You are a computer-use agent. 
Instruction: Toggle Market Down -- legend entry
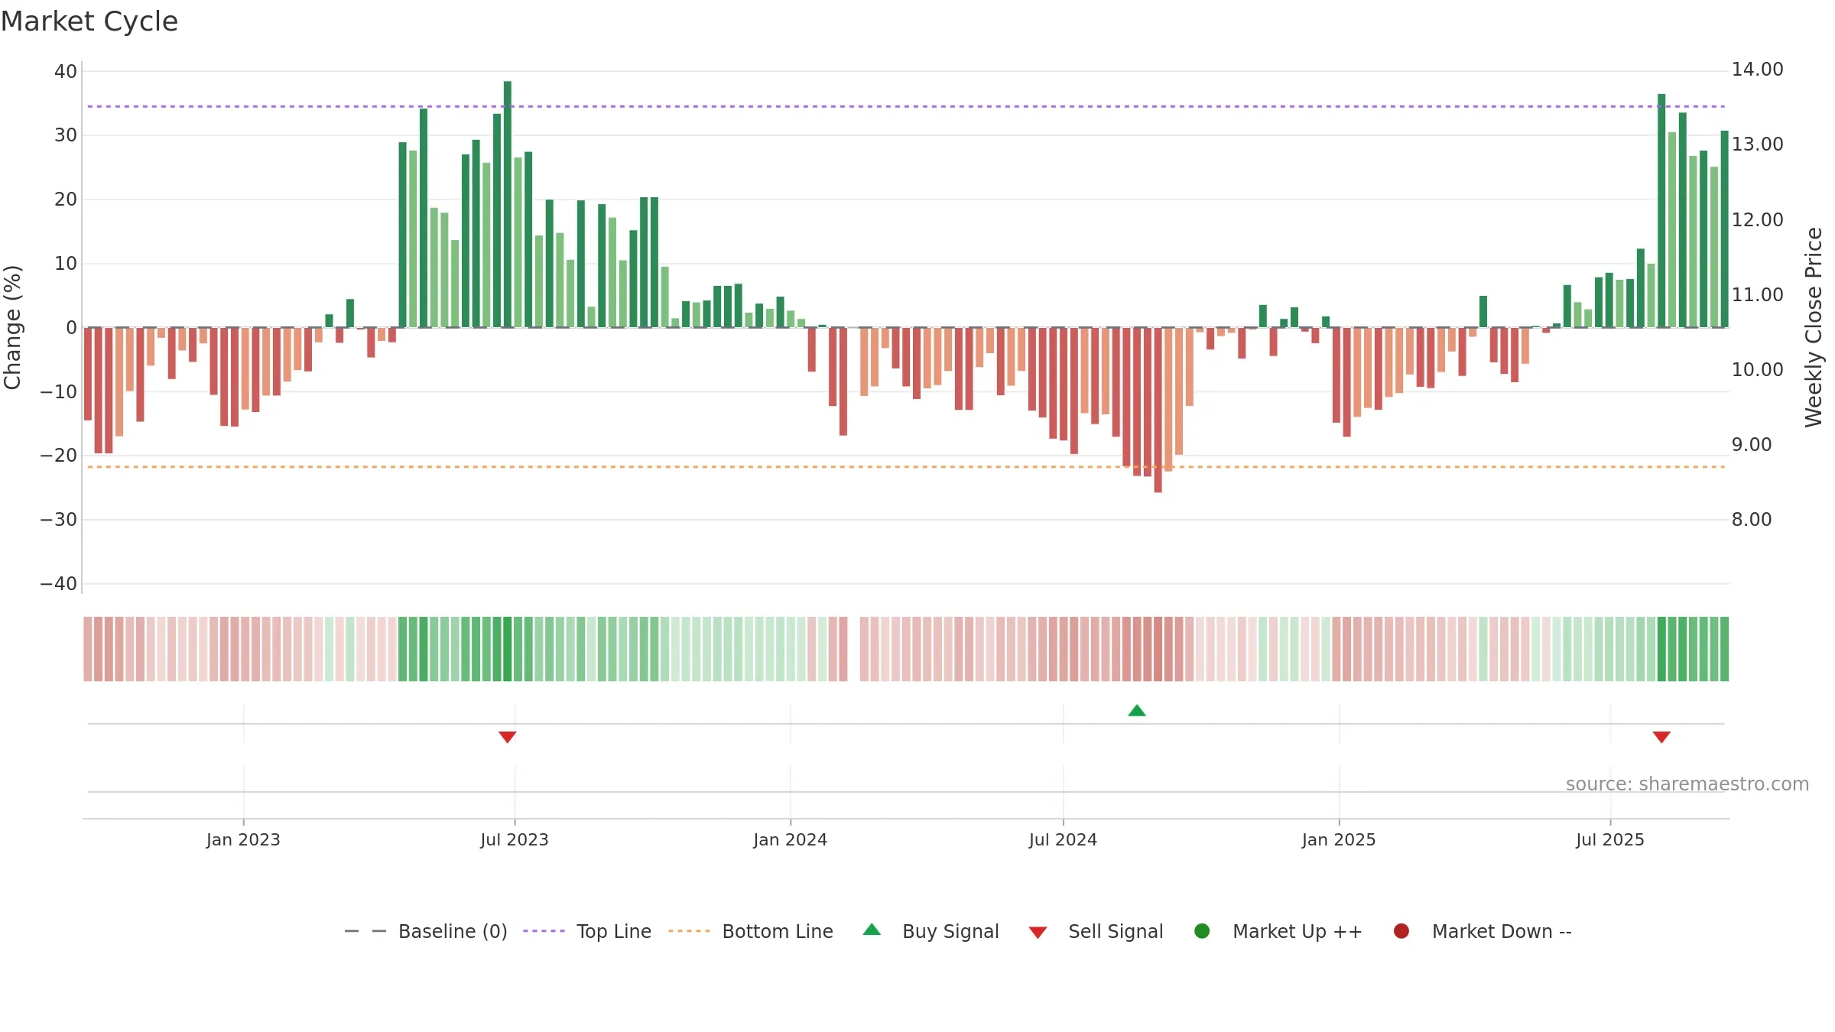click(x=1483, y=931)
